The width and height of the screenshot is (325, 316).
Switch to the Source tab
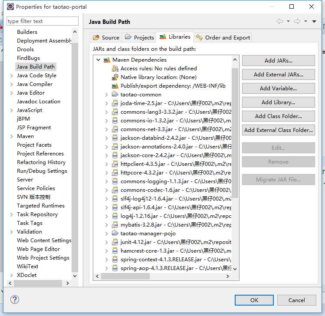(106, 38)
